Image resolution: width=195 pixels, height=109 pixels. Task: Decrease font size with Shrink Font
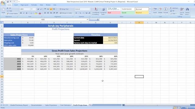41,9
